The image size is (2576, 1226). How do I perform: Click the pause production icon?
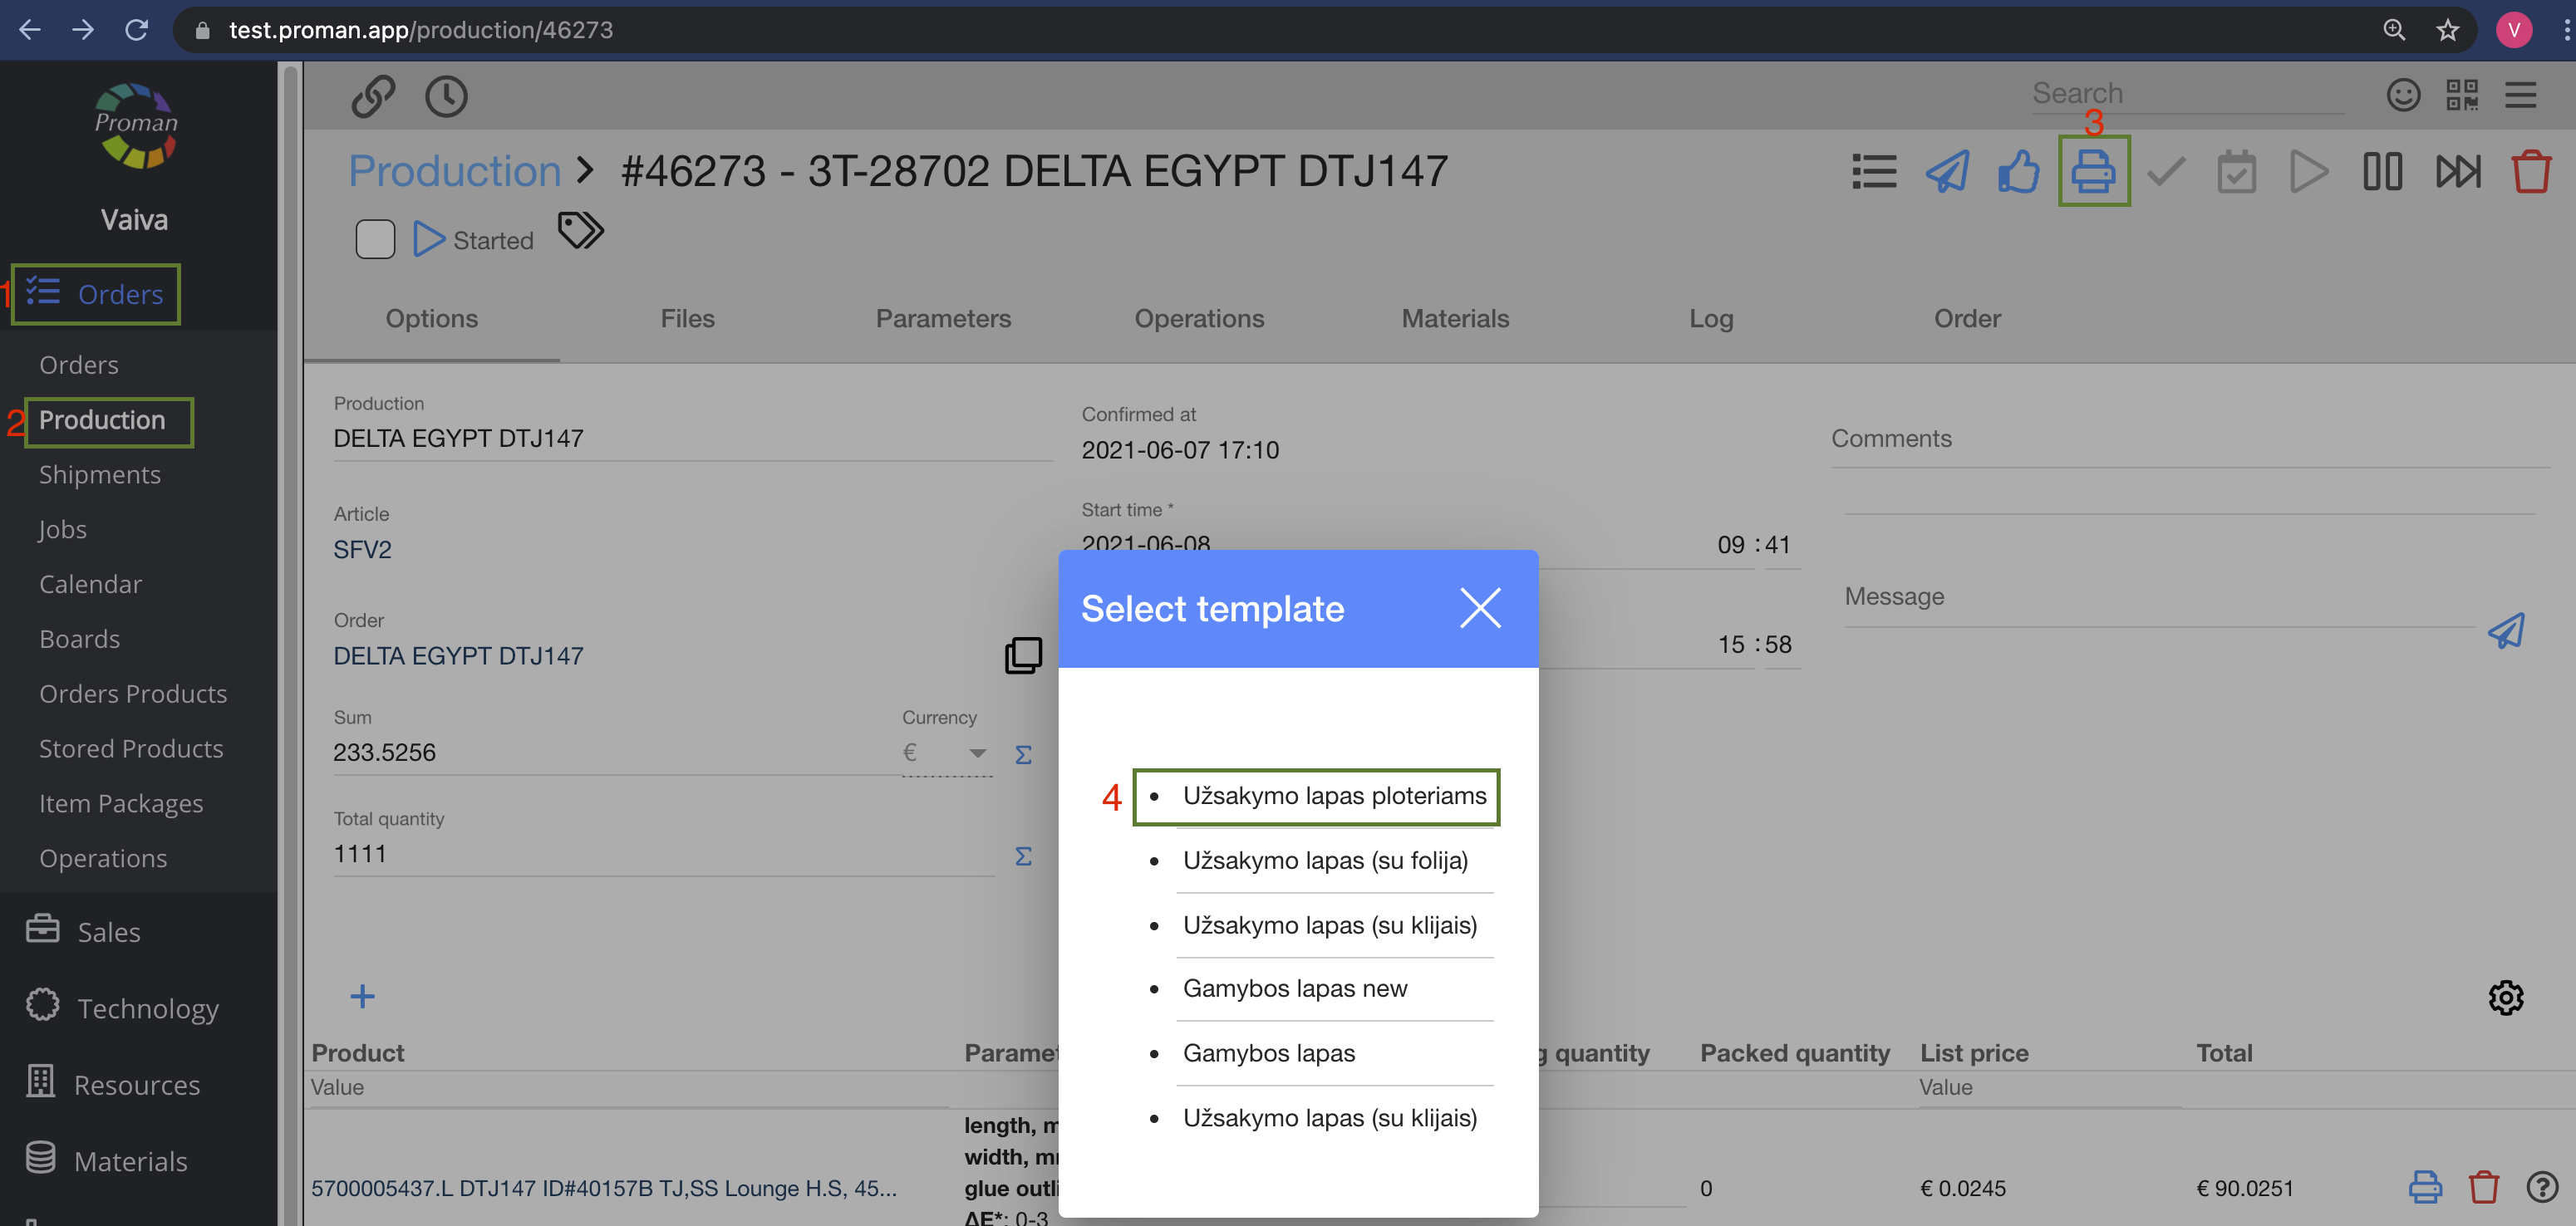[x=2382, y=171]
